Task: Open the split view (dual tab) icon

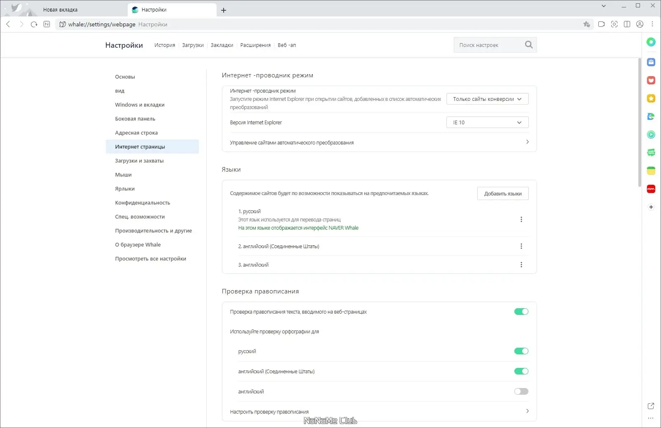Action: point(627,24)
